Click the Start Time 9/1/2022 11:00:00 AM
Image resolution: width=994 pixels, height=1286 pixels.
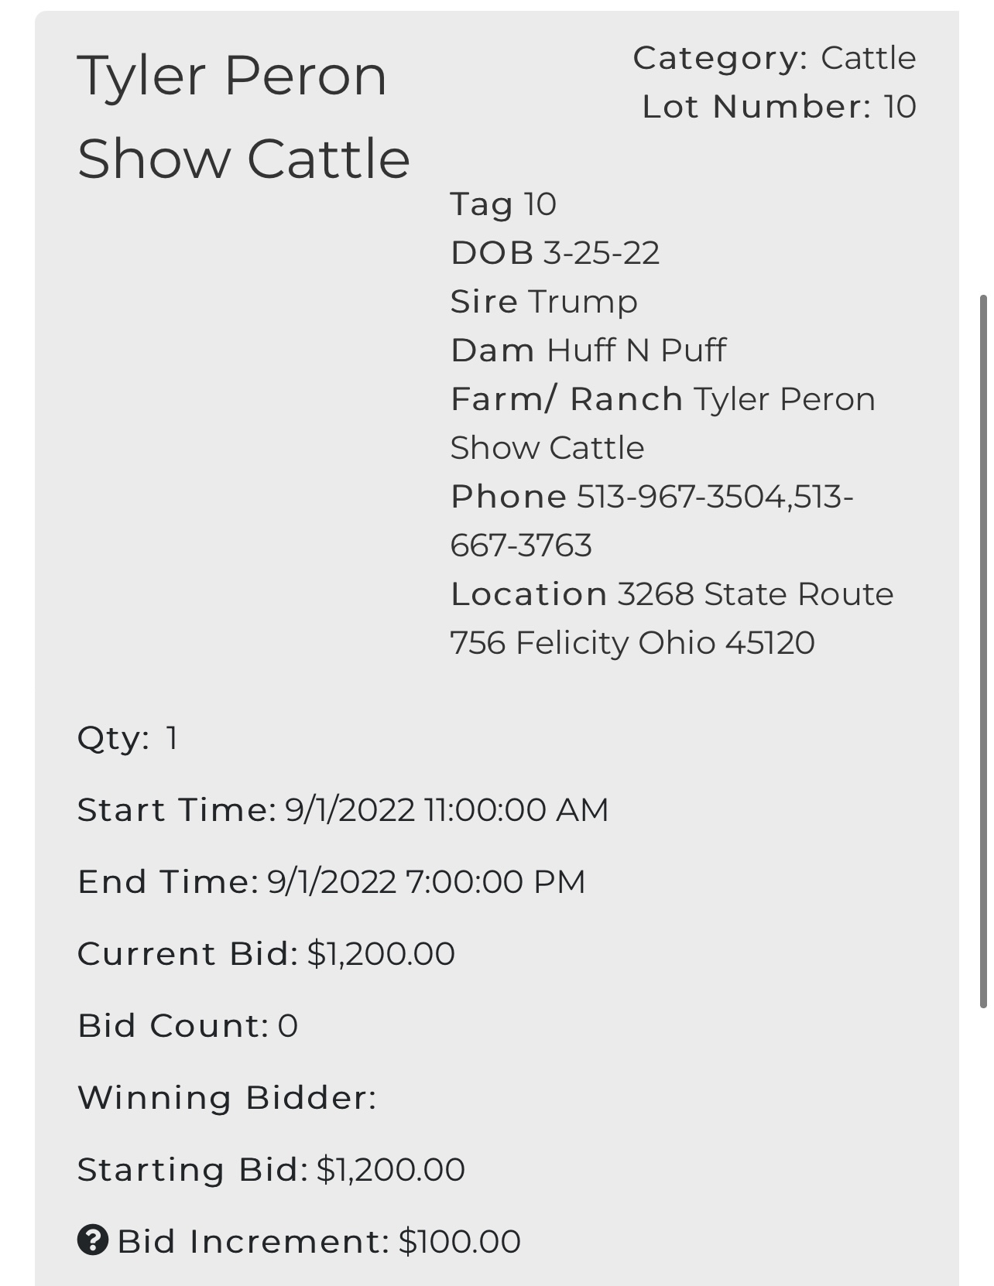pyautogui.click(x=343, y=809)
